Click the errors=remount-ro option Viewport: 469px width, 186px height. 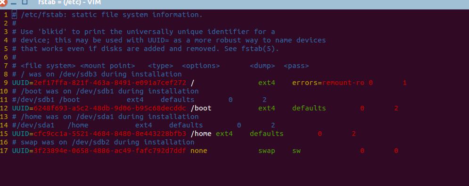pyautogui.click(x=328, y=83)
